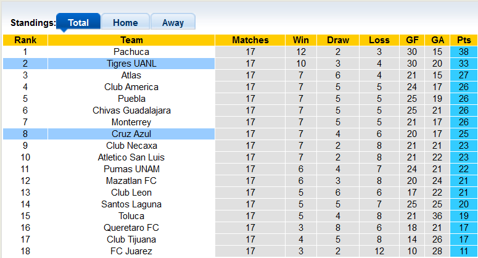
Task: Click the Cruz Azul team link
Action: coord(131,134)
